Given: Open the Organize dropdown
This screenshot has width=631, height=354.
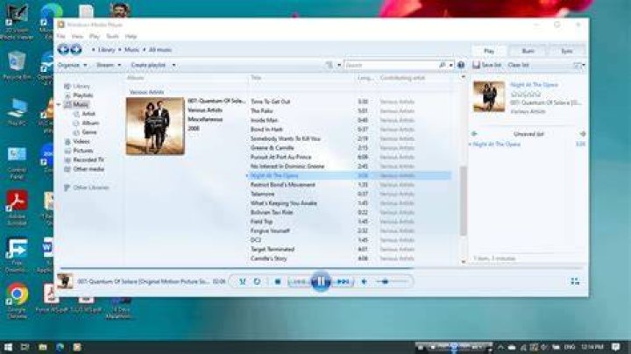Looking at the screenshot, I should [73, 65].
